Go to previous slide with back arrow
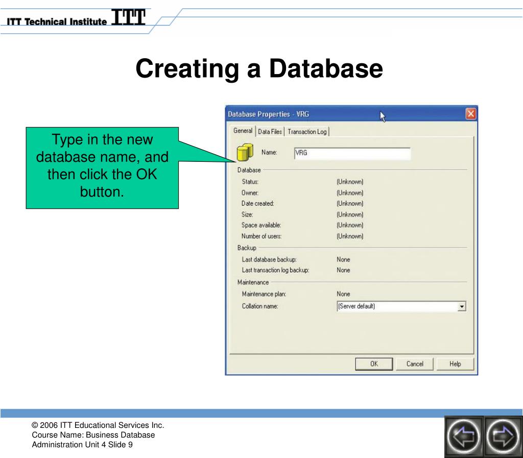This screenshot has width=523, height=458. pyautogui.click(x=464, y=437)
